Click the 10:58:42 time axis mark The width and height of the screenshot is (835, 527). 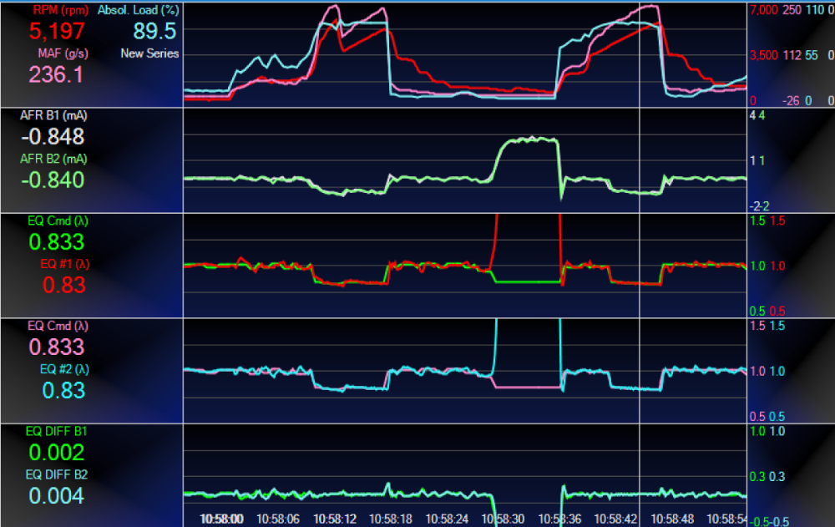(617, 519)
